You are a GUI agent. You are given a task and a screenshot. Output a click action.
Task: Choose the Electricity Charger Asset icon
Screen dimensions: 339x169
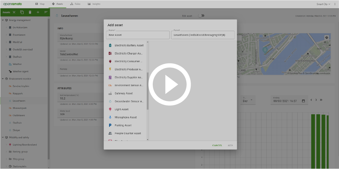click(110, 53)
